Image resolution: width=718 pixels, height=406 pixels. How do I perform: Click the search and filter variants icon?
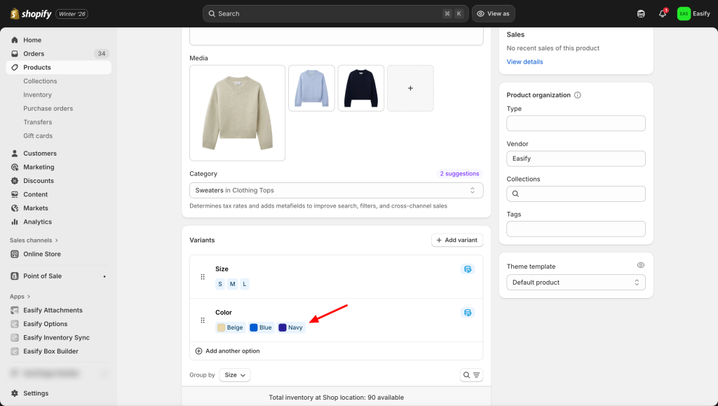[x=471, y=375]
